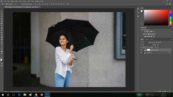Hide the Background copy layer
The height and width of the screenshot is (97, 173).
pyautogui.click(x=141, y=50)
